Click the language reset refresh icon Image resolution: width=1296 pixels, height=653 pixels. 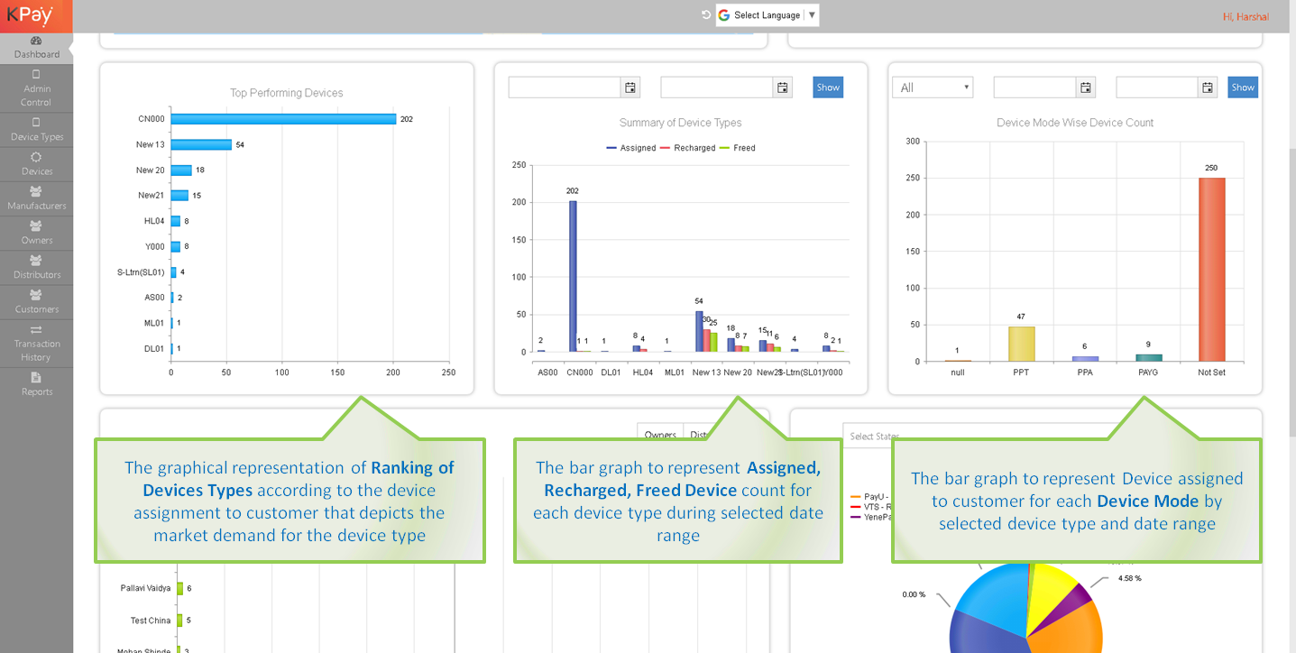pos(706,14)
